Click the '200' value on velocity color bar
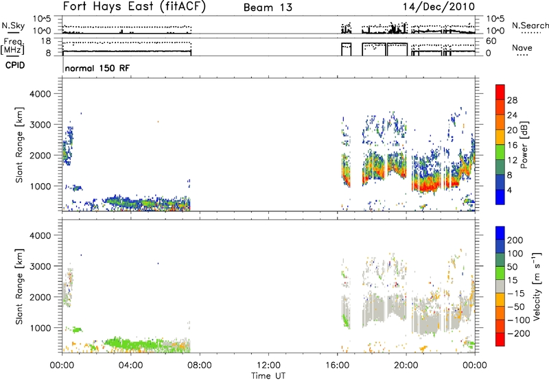Screen dimensions: 549x380 pos(515,240)
